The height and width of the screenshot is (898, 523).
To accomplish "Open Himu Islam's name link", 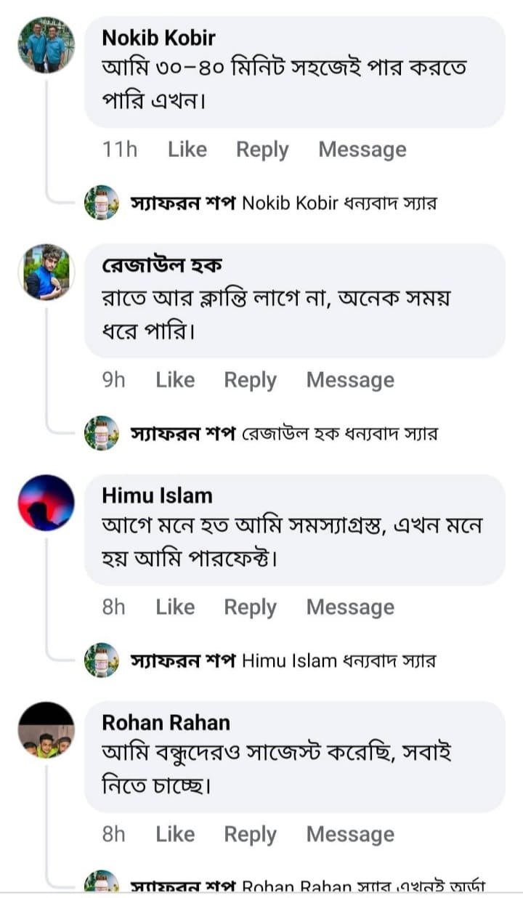I will pyautogui.click(x=157, y=496).
